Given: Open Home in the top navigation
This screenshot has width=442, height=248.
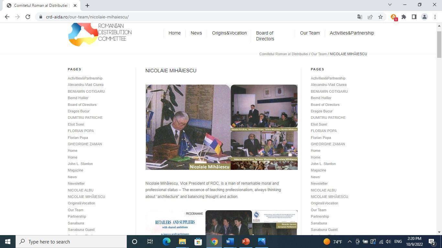Looking at the screenshot, I should [174, 33].
